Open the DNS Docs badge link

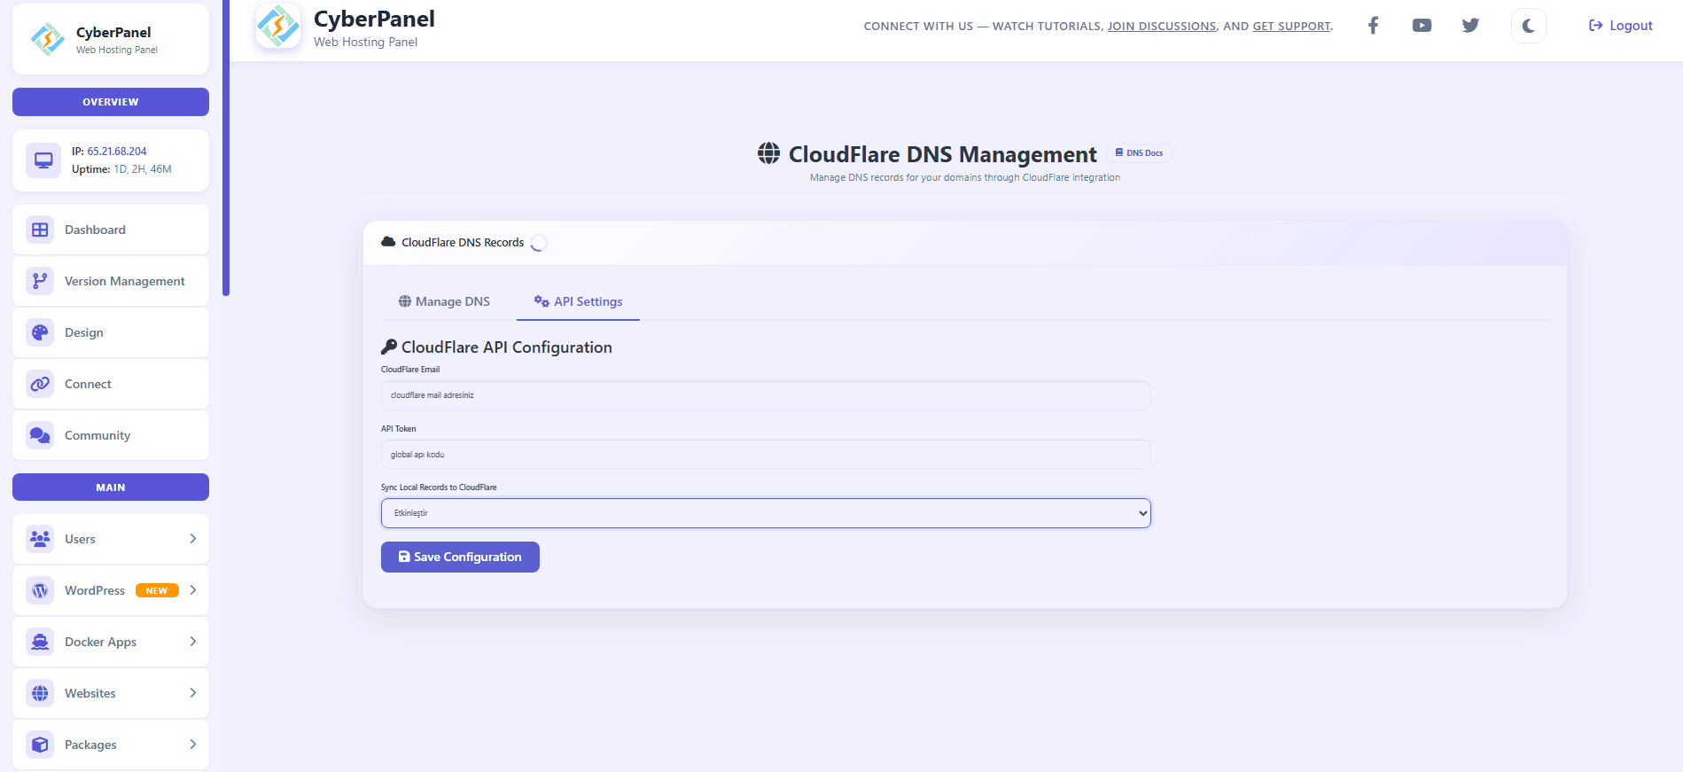click(x=1139, y=153)
